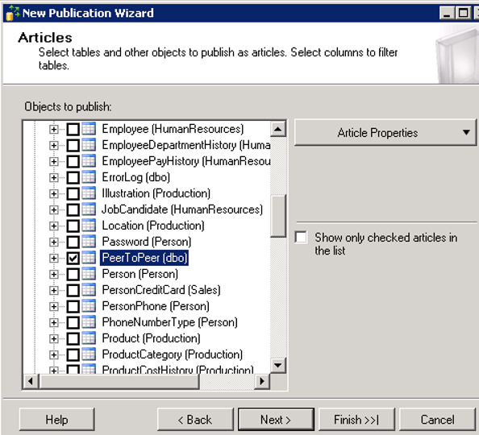Expand the Password (Person) tree node
Screen dimensions: 479x435
(53, 242)
